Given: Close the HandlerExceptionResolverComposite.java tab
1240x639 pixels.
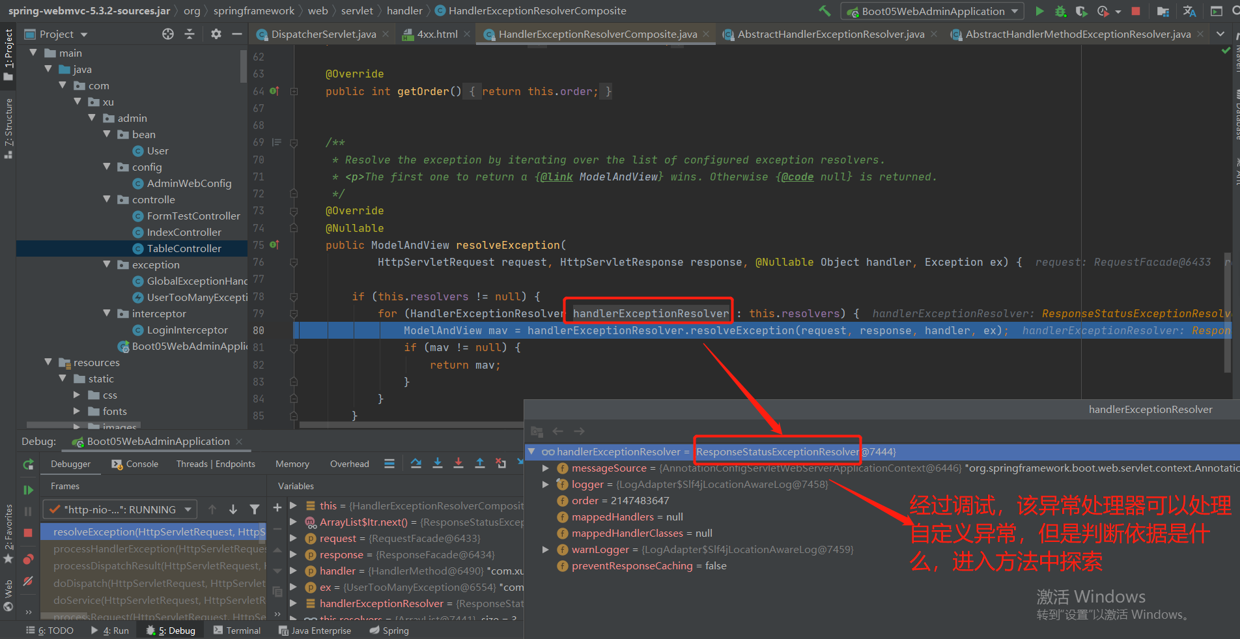Looking at the screenshot, I should point(706,34).
